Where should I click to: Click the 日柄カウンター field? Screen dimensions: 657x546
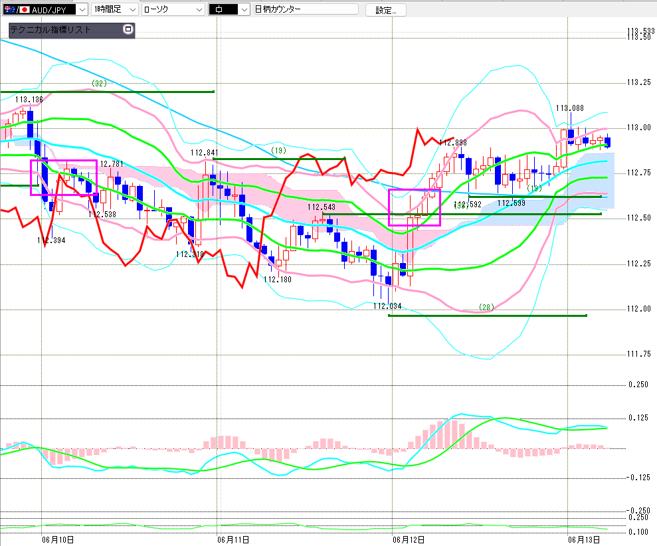point(306,9)
